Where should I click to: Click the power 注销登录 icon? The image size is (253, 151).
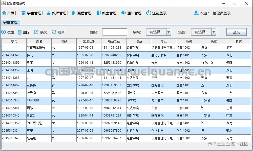[149, 13]
